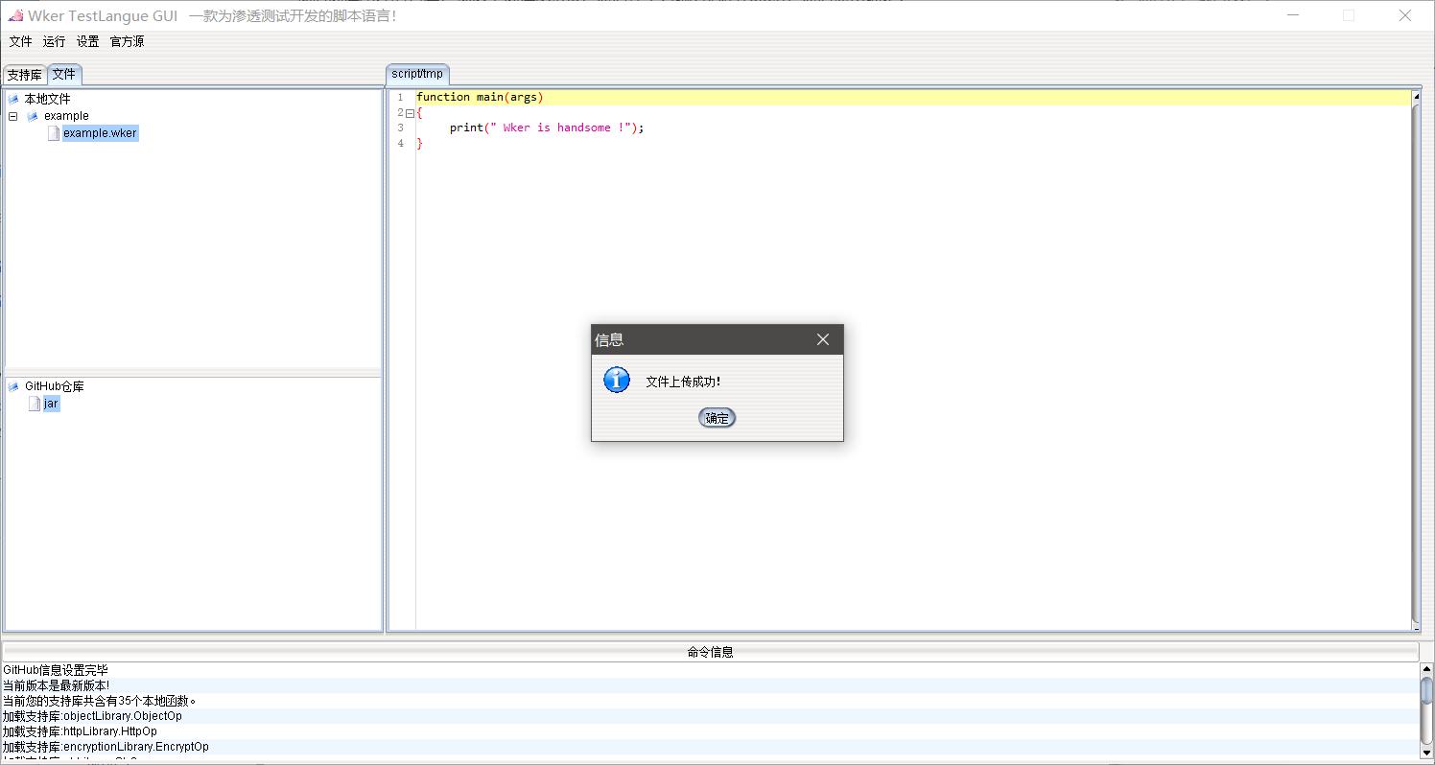The height and width of the screenshot is (765, 1435).
Task: Click the command log scrollbar thumb
Action: [x=1426, y=689]
